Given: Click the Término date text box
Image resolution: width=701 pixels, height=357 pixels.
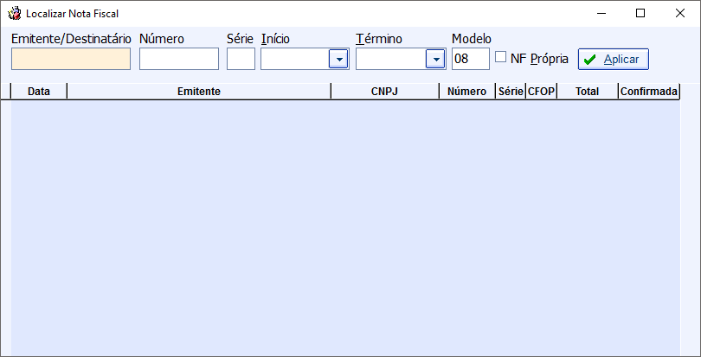Looking at the screenshot, I should coord(391,59).
